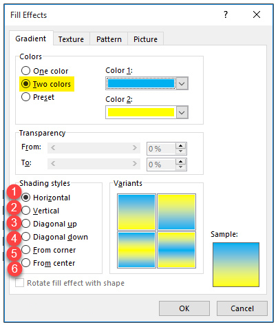The image size is (278, 327).
Task: Enable Rotate fill effect with shape
Action: click(x=19, y=283)
